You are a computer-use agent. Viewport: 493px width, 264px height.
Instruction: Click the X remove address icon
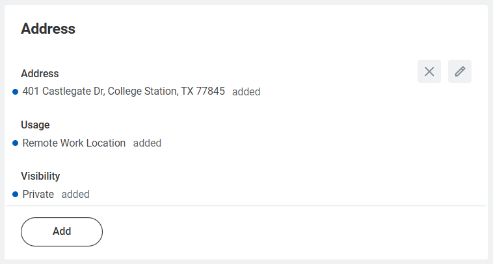point(429,71)
